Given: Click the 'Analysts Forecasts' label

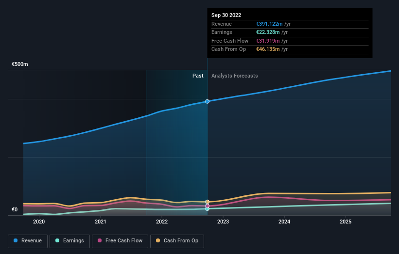Looking at the screenshot, I should pos(235,76).
